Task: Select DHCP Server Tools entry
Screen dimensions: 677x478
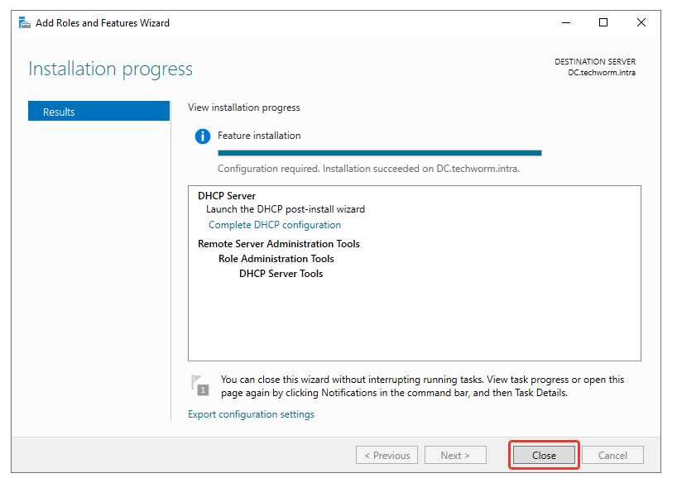Action: pos(281,274)
